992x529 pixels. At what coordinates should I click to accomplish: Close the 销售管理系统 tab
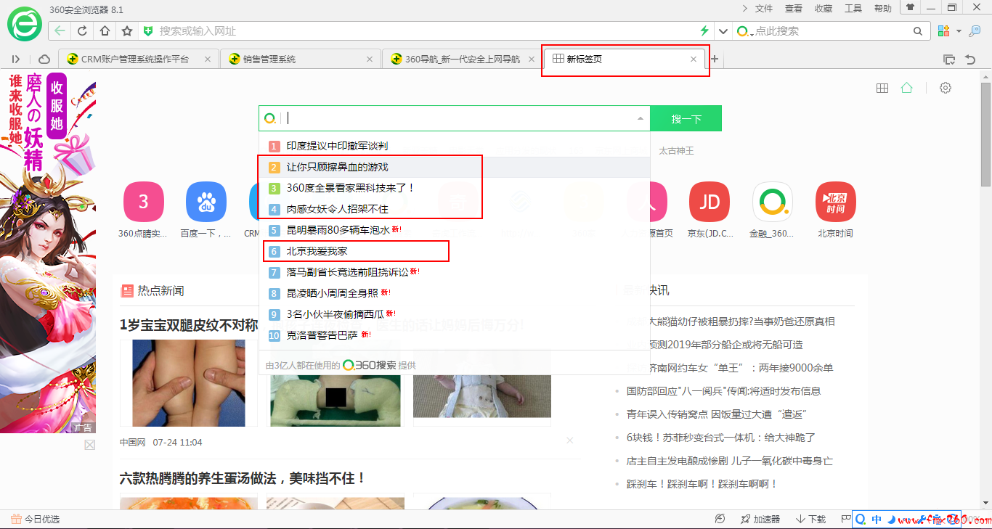[x=370, y=60]
